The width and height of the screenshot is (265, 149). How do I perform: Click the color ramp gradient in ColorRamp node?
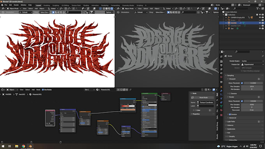click(128, 106)
